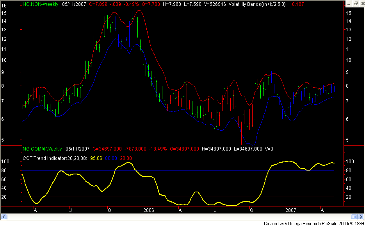Click the -18.49% change value

(x=158, y=149)
